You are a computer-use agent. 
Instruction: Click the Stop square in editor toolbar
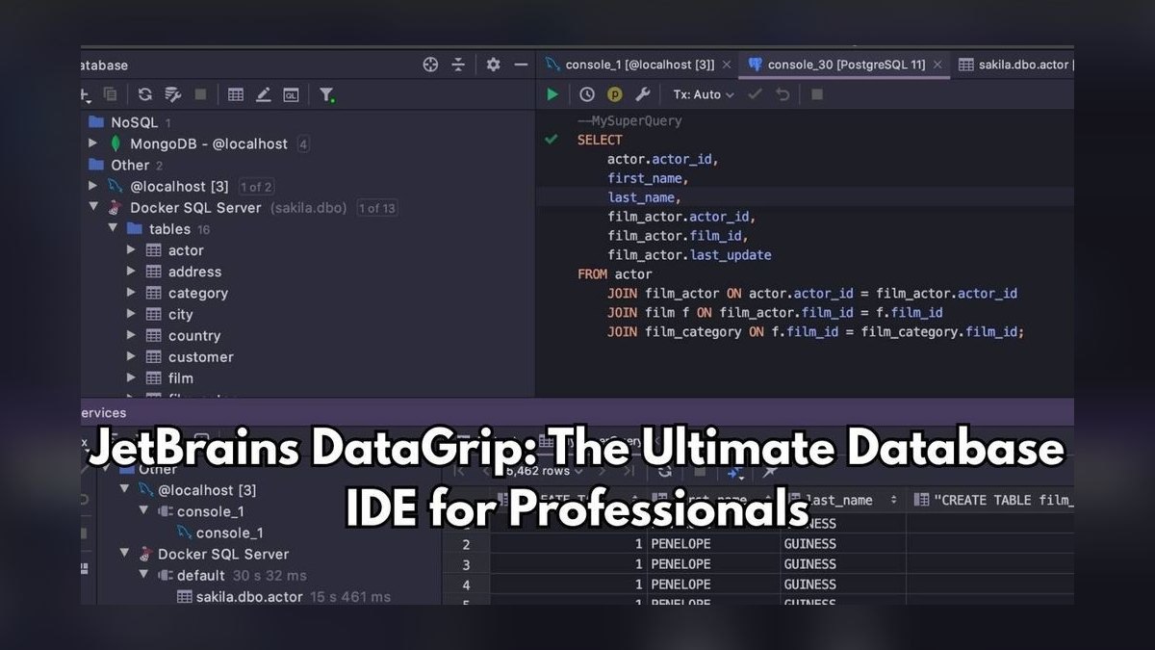[817, 94]
